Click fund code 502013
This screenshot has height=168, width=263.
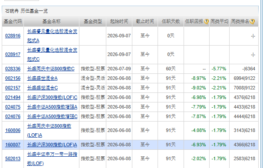point(13,158)
